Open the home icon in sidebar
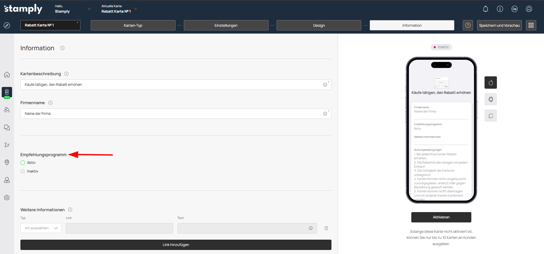Screen dimensions: 544x254 7,75
